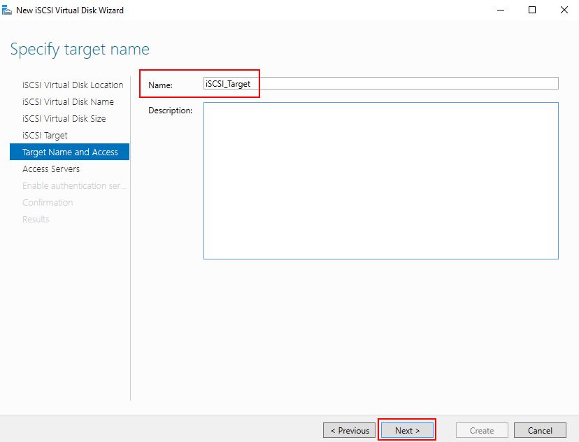Click the Next button

point(407,430)
